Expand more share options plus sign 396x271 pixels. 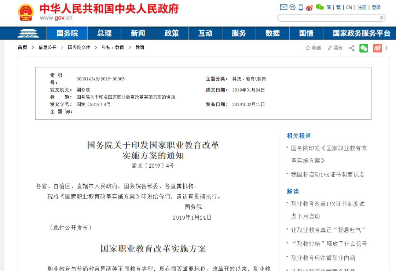386,48
